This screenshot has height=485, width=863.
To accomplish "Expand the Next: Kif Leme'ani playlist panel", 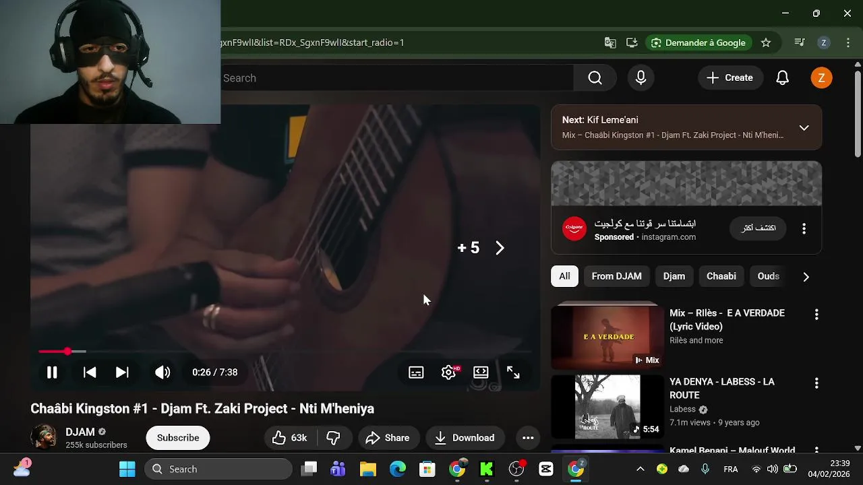I will pyautogui.click(x=804, y=127).
